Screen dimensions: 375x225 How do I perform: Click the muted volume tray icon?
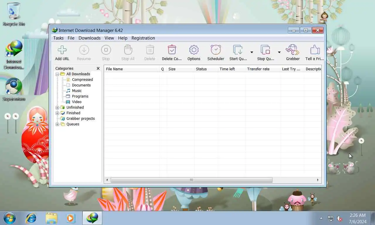coord(340,218)
